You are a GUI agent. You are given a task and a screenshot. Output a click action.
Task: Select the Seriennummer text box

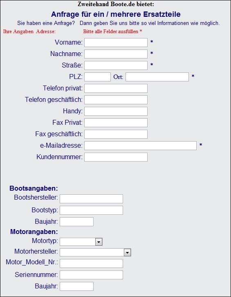tap(91, 275)
